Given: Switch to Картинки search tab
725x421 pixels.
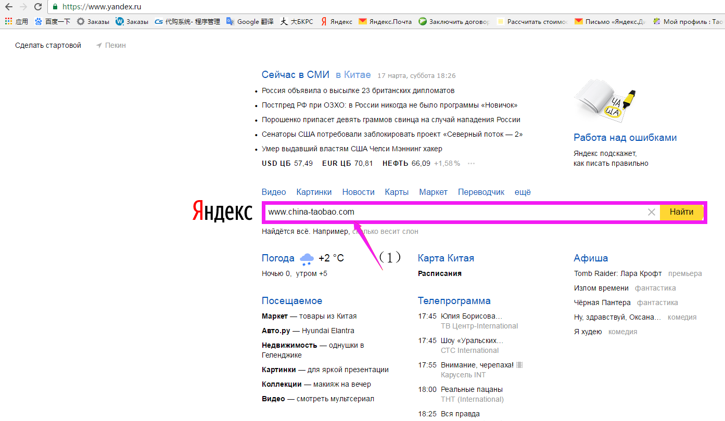Looking at the screenshot, I should 314,192.
